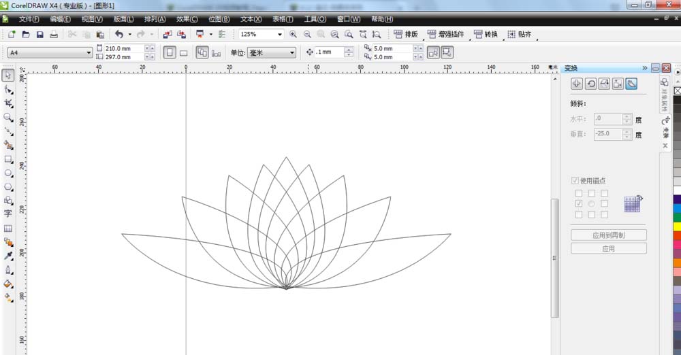Open the 编辑(E) menu
The width and height of the screenshot is (681, 355).
(x=61, y=19)
